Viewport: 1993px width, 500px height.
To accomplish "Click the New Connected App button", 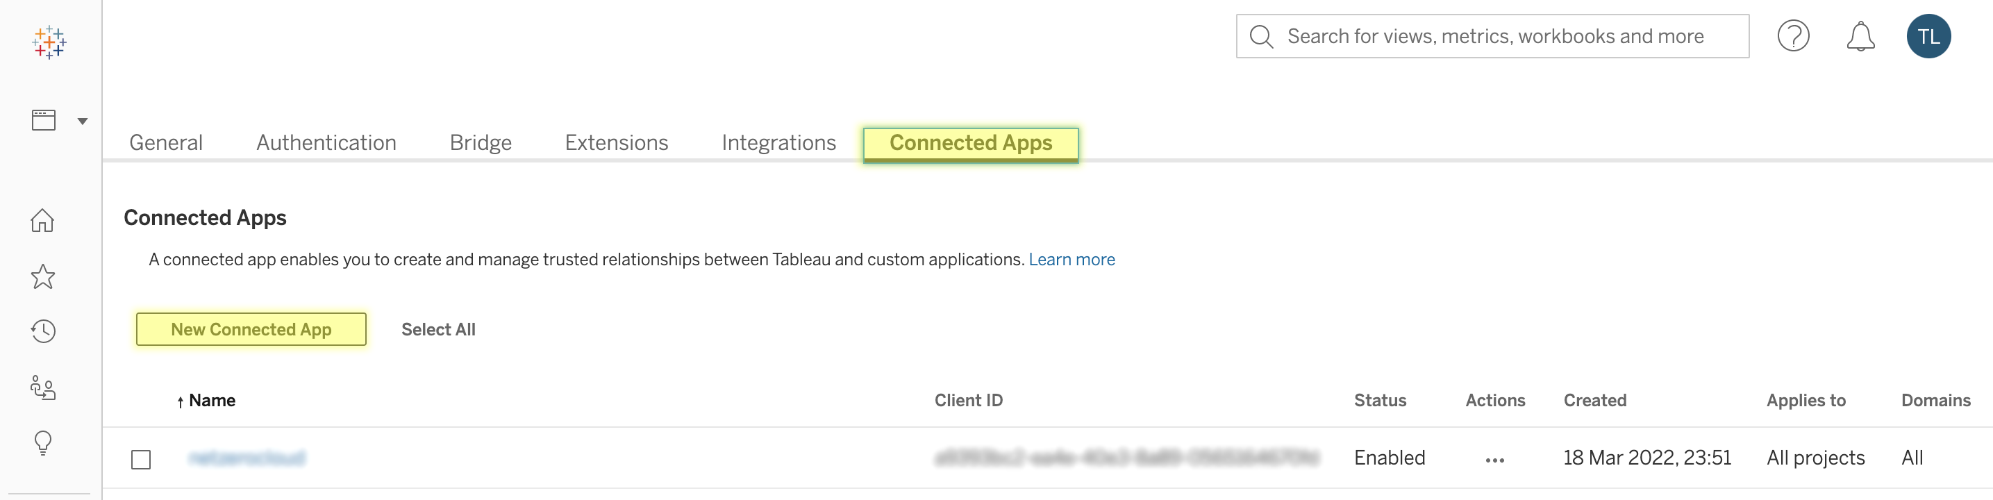I will point(251,329).
